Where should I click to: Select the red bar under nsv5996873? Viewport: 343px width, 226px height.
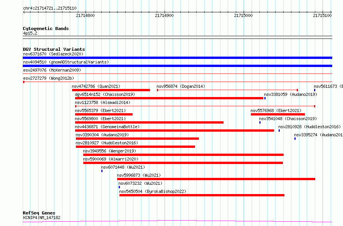(x=216, y=179)
